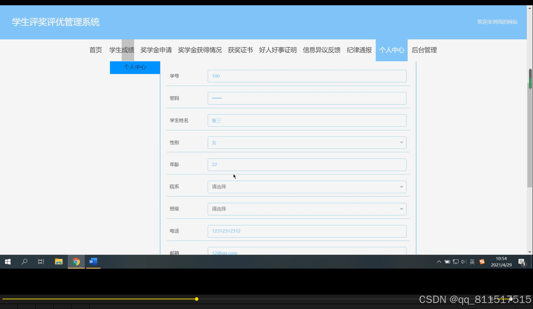The width and height of the screenshot is (533, 309).
Task: Open the 院系 请选择 dropdown
Action: click(307, 187)
